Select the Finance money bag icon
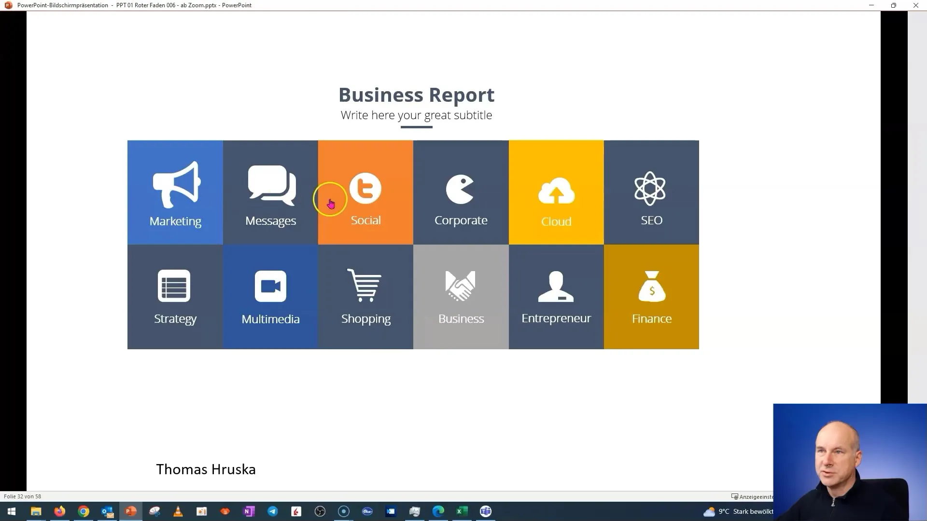The width and height of the screenshot is (927, 521). pos(651,286)
